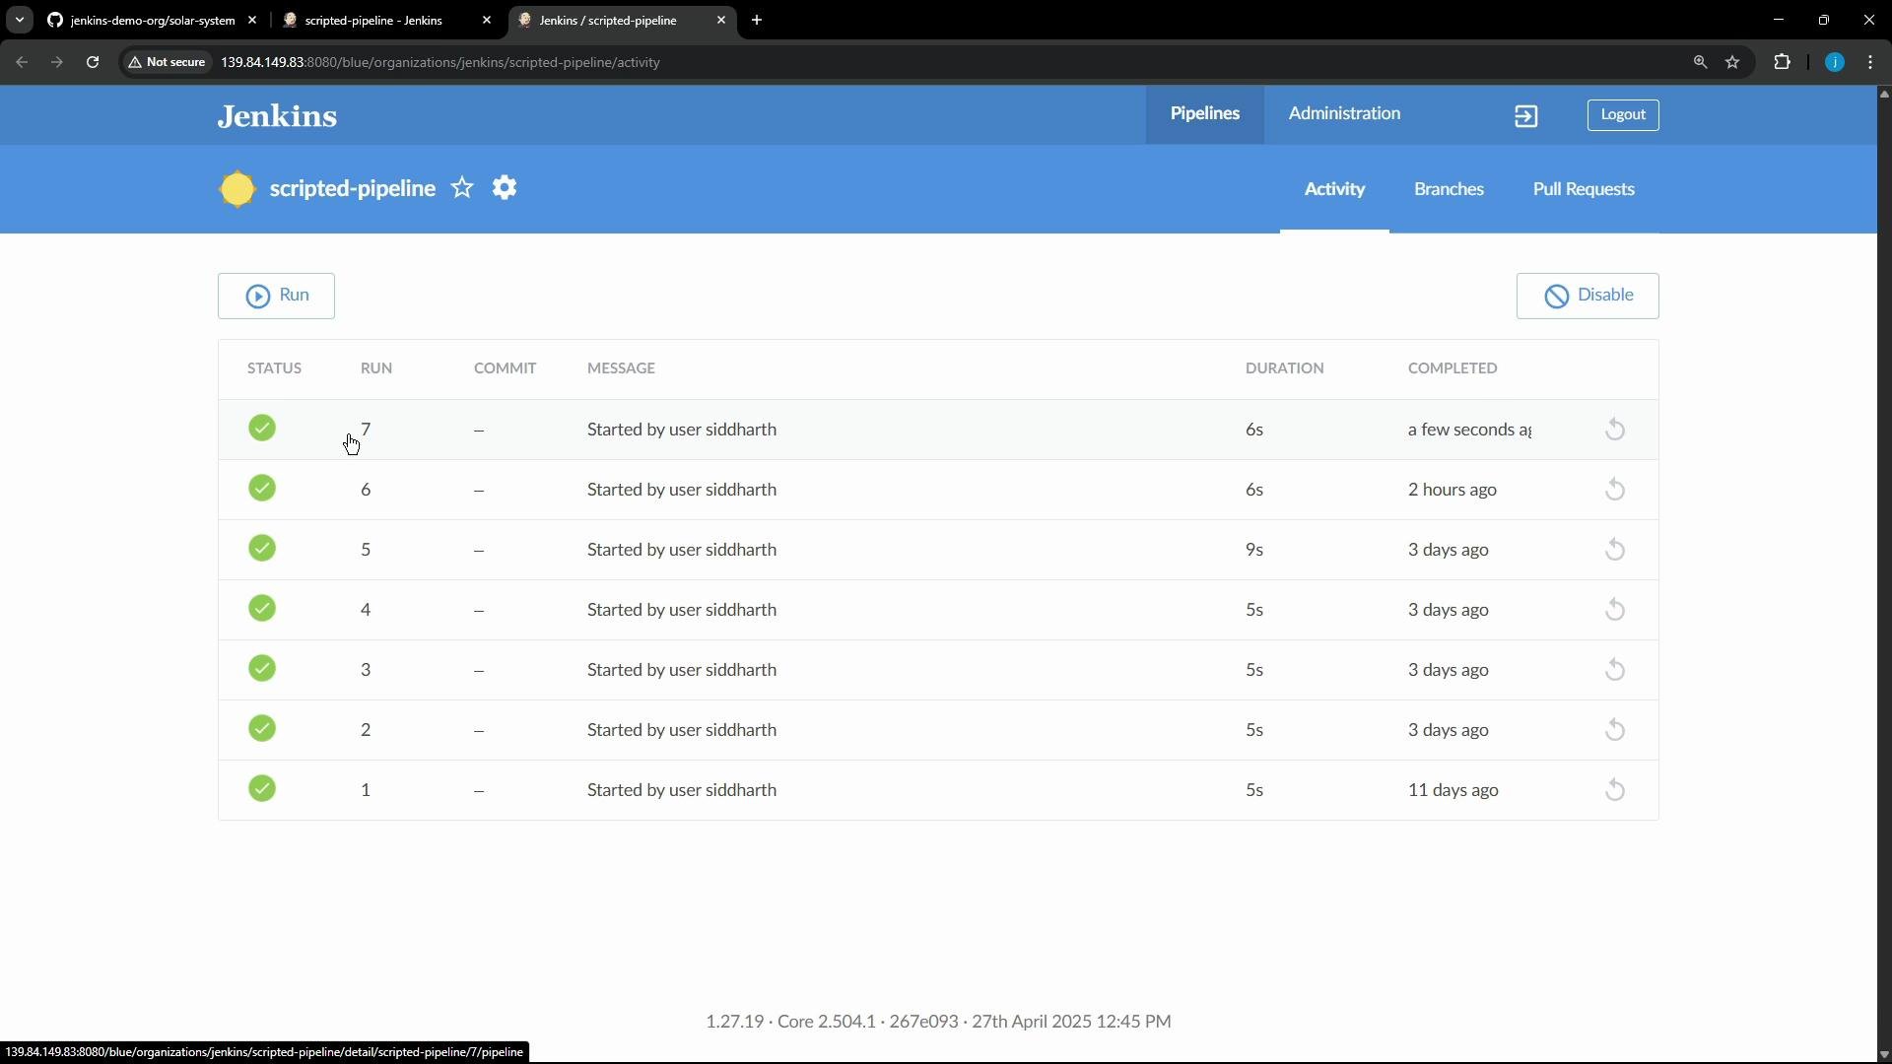Go to classic Jenkins via exit icon
Screen dimensions: 1892x1064
[1526, 116]
